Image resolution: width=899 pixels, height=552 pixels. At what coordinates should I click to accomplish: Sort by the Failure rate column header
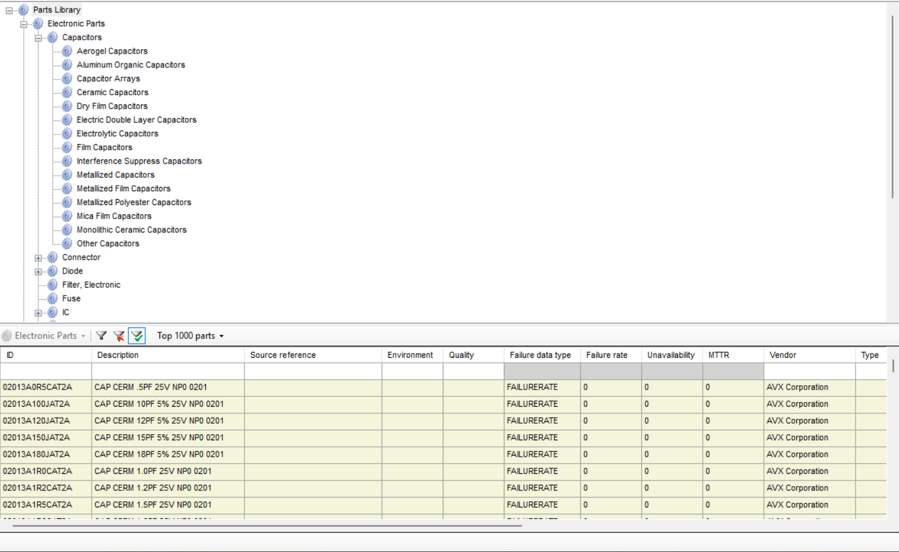(611, 355)
